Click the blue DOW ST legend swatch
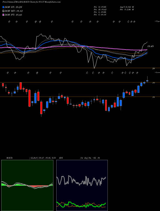The width and height of the screenshot is (160, 211). pyautogui.click(x=3, y=7)
